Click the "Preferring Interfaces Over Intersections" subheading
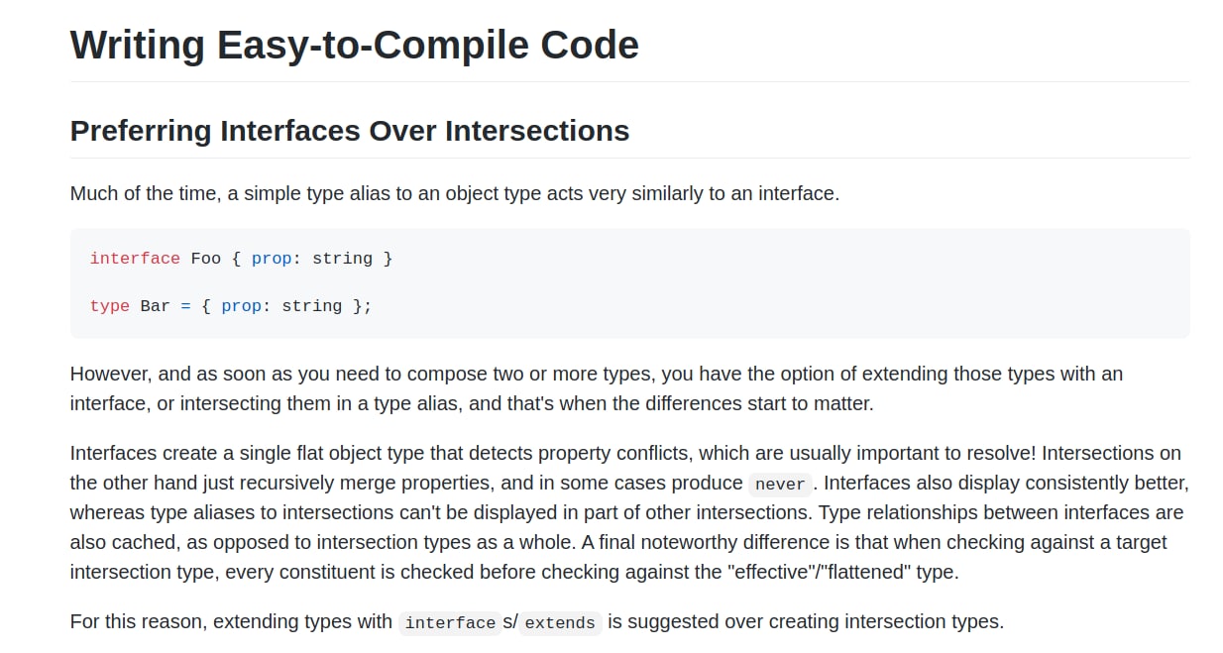1223x653 pixels. coord(349,131)
